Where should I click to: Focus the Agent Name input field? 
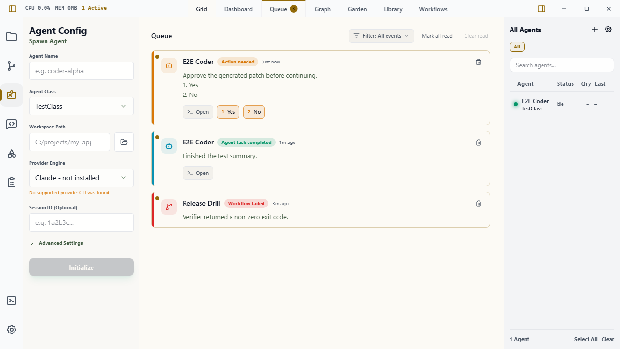[81, 71]
